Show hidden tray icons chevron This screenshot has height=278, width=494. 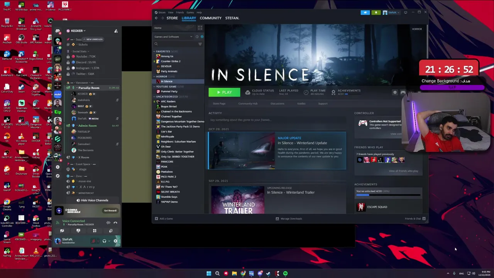click(x=448, y=273)
